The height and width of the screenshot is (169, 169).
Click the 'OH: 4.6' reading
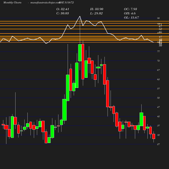(x=130, y=14)
